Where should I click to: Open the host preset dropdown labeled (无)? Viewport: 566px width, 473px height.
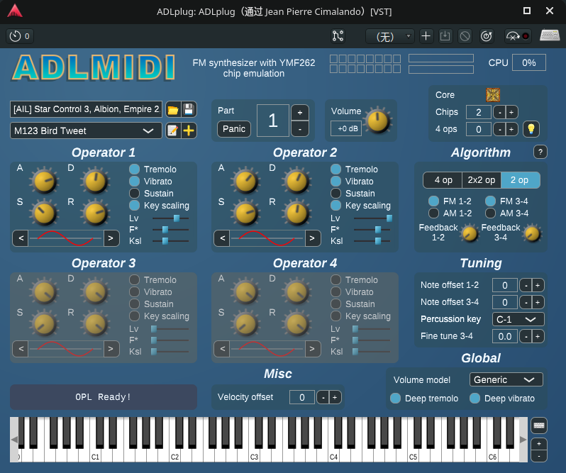click(390, 36)
